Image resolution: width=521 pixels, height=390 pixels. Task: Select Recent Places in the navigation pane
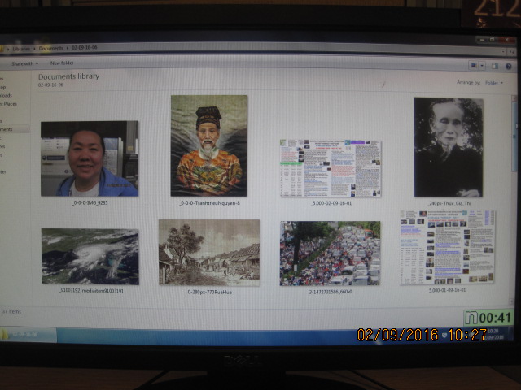8,104
